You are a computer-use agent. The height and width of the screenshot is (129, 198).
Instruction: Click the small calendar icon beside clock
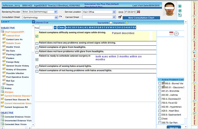[x=171, y=34]
